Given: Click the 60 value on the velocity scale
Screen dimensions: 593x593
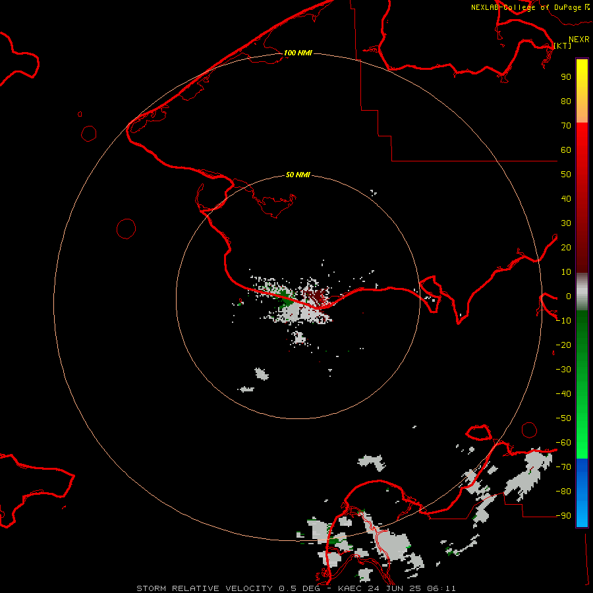Looking at the screenshot, I should tap(566, 150).
